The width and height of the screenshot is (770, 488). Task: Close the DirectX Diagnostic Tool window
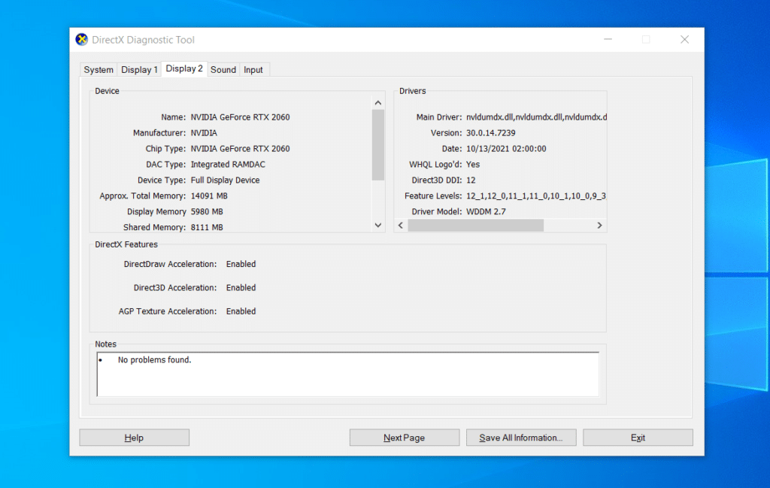(x=684, y=40)
